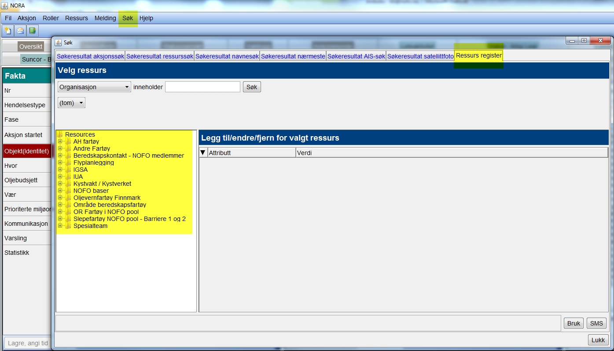Select Fase in the Fakta list
The image size is (614, 351).
(x=27, y=119)
